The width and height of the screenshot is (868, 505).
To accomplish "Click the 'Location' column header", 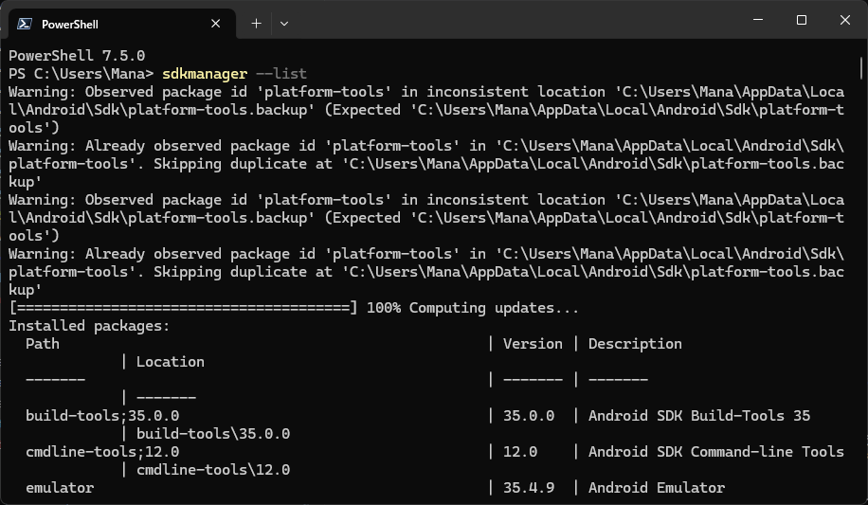I will (x=171, y=362).
